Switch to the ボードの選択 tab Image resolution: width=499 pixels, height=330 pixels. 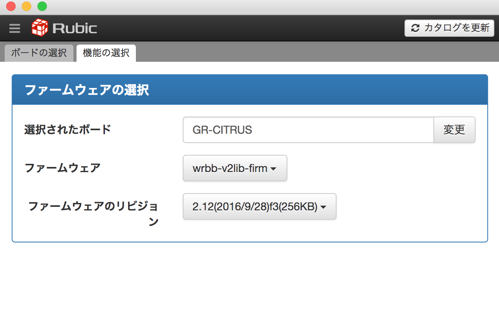point(39,53)
